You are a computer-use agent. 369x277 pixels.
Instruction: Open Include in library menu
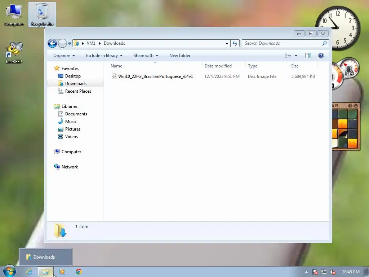tap(104, 56)
